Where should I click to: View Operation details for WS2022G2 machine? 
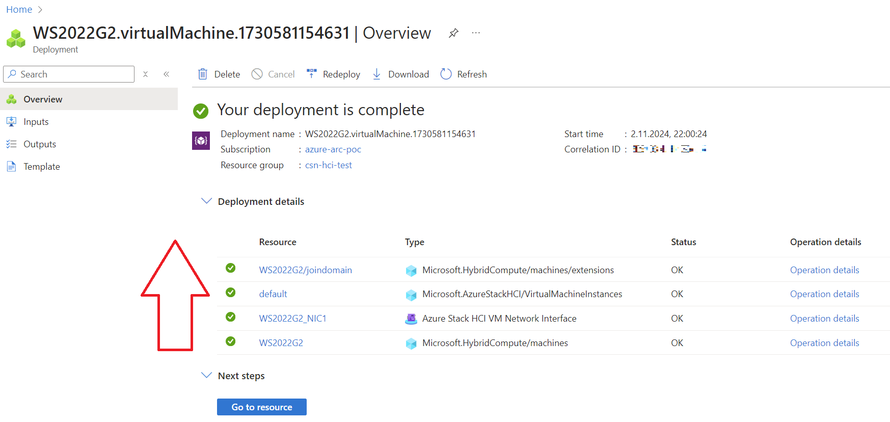[825, 343]
